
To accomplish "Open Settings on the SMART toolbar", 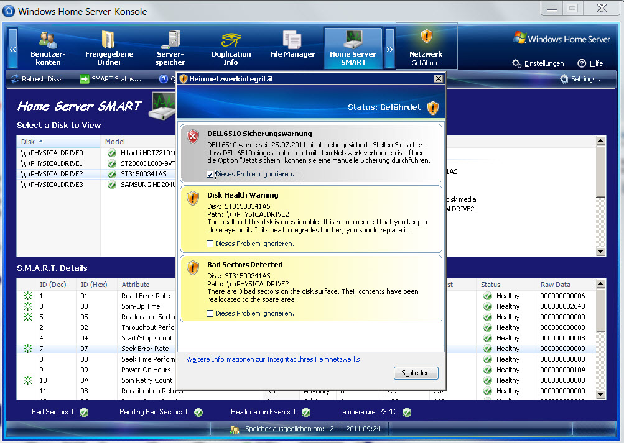I will pyautogui.click(x=581, y=79).
